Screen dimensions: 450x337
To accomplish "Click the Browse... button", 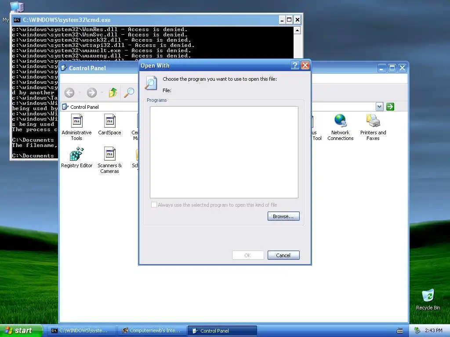I will click(283, 216).
